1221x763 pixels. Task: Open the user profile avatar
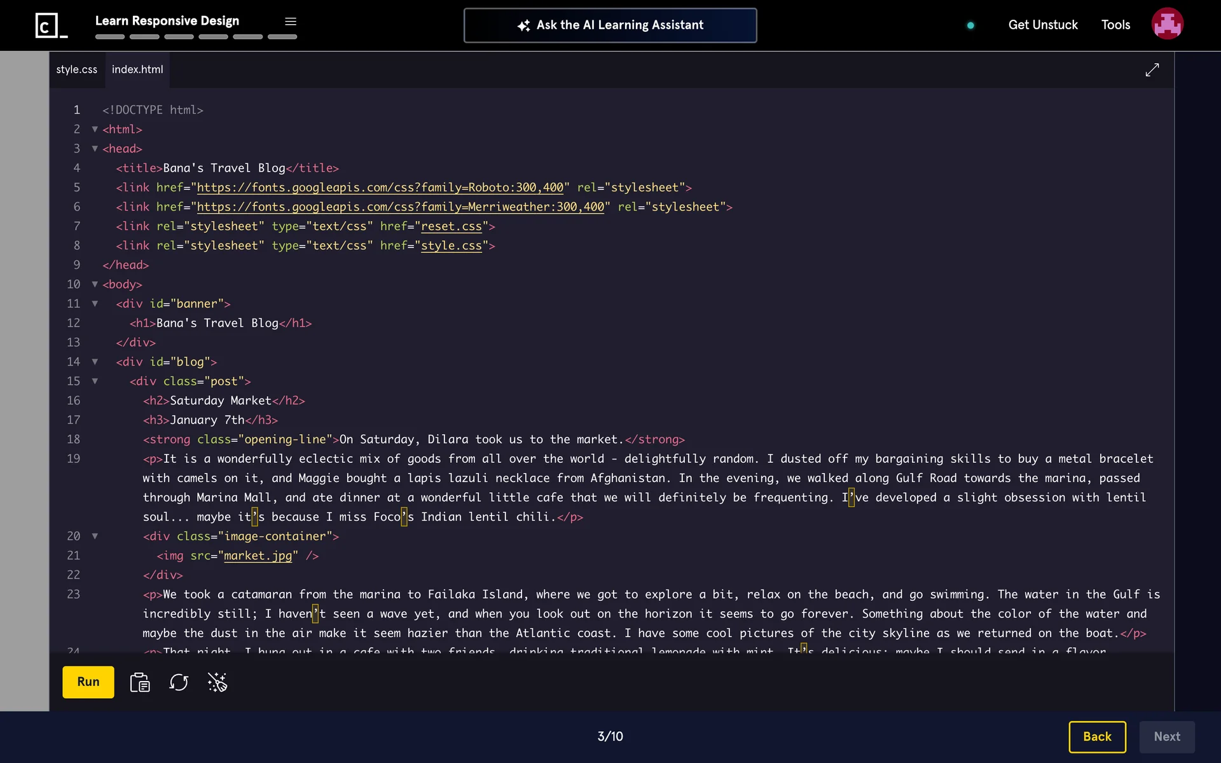pyautogui.click(x=1167, y=24)
